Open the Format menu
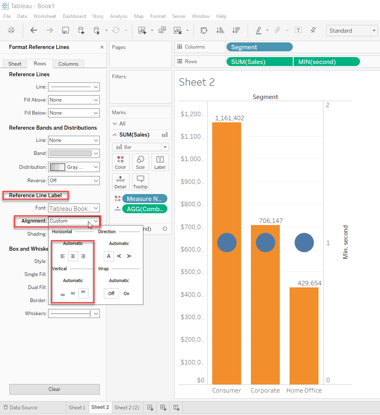Screen dimensions: 380x415 point(158,16)
